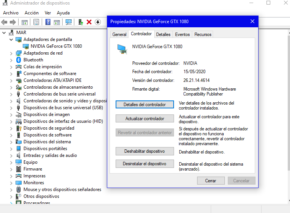This screenshot has width=290, height=213.
Task: Collapse Adaptadores de pantalla node
Action: point(11,39)
